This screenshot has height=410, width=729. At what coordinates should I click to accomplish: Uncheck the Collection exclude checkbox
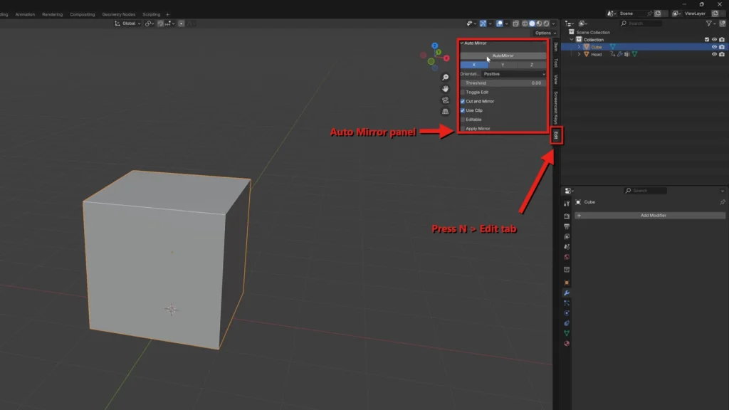(707, 40)
